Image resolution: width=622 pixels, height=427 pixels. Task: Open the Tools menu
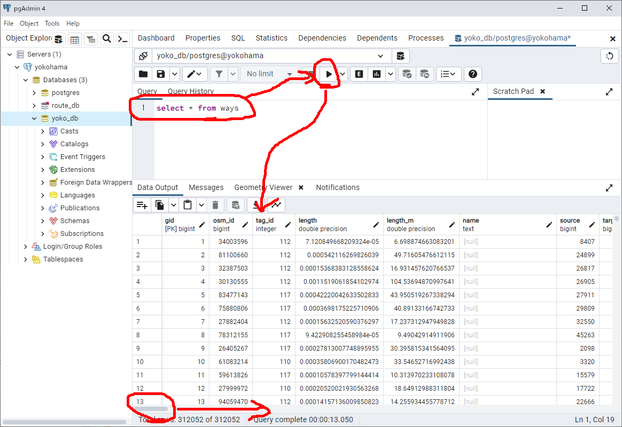click(x=52, y=23)
